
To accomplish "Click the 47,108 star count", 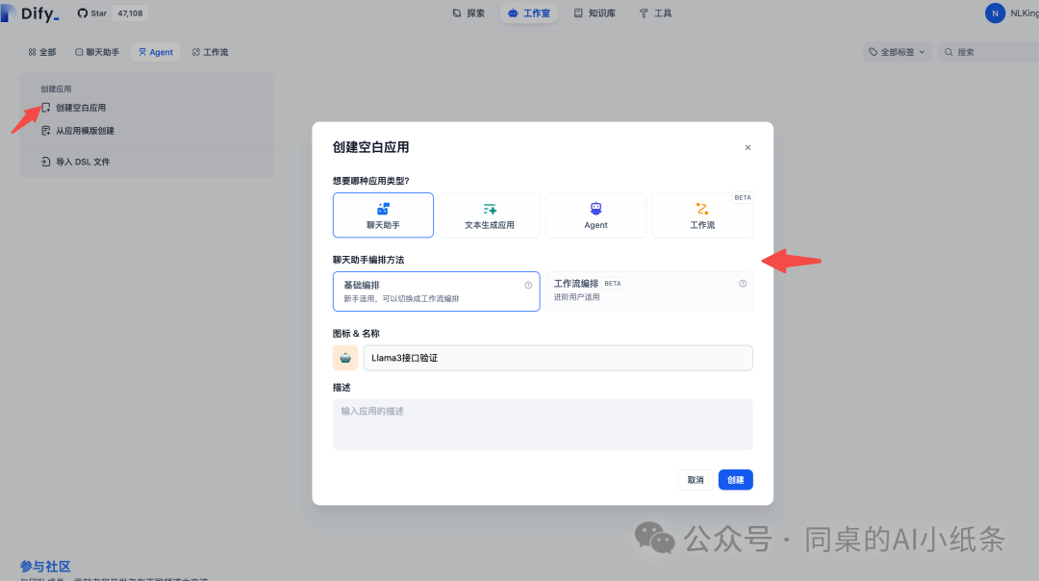I will click(130, 13).
